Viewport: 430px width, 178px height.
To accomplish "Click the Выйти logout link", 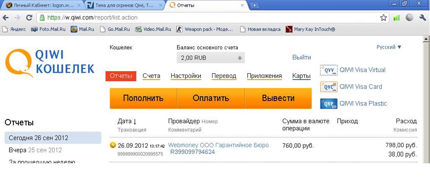I will coord(302,57).
